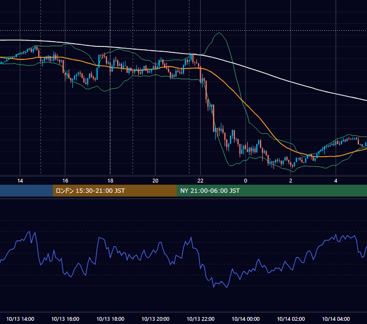Click the 'NY 21:00-06:00 JST' session band
Image resolution: width=367 pixels, height=324 pixels.
pos(271,191)
